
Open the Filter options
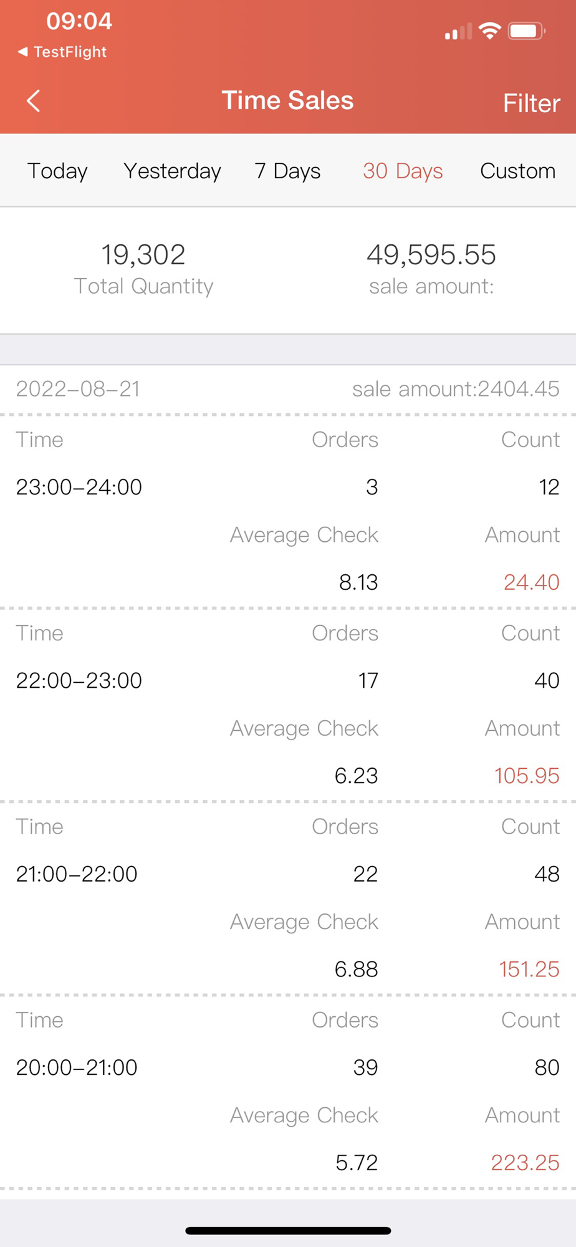pos(532,104)
